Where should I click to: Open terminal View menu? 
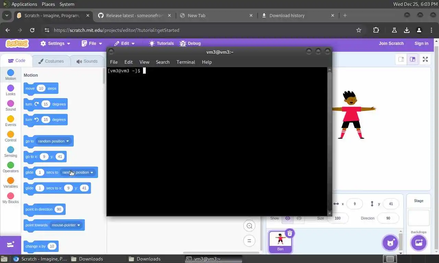(x=144, y=62)
